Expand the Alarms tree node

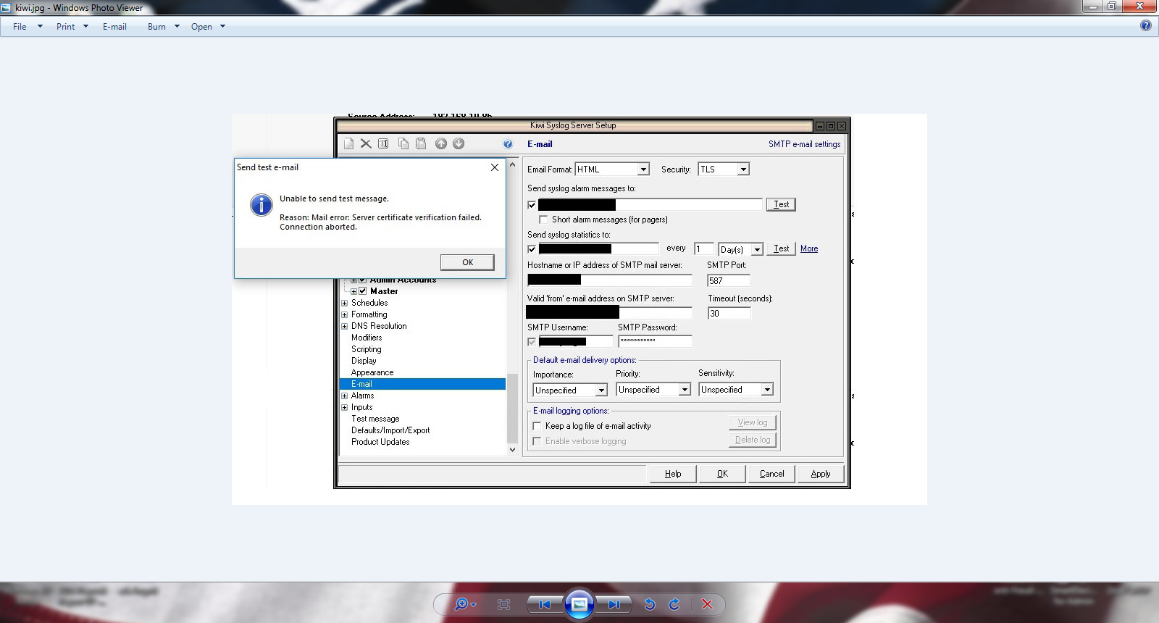[345, 396]
